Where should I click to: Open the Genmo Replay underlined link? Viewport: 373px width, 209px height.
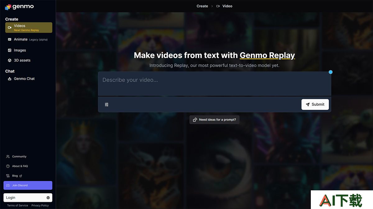click(x=267, y=55)
